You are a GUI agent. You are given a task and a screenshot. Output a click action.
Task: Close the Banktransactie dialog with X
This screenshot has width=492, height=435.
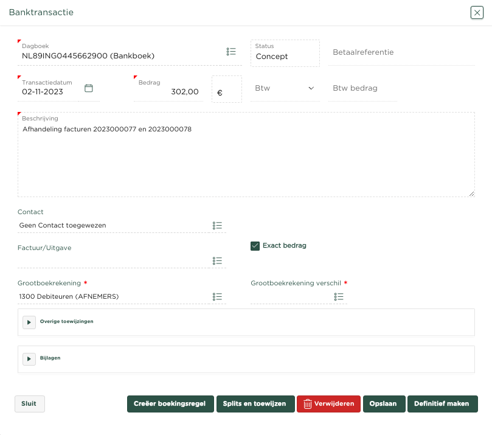coord(477,13)
